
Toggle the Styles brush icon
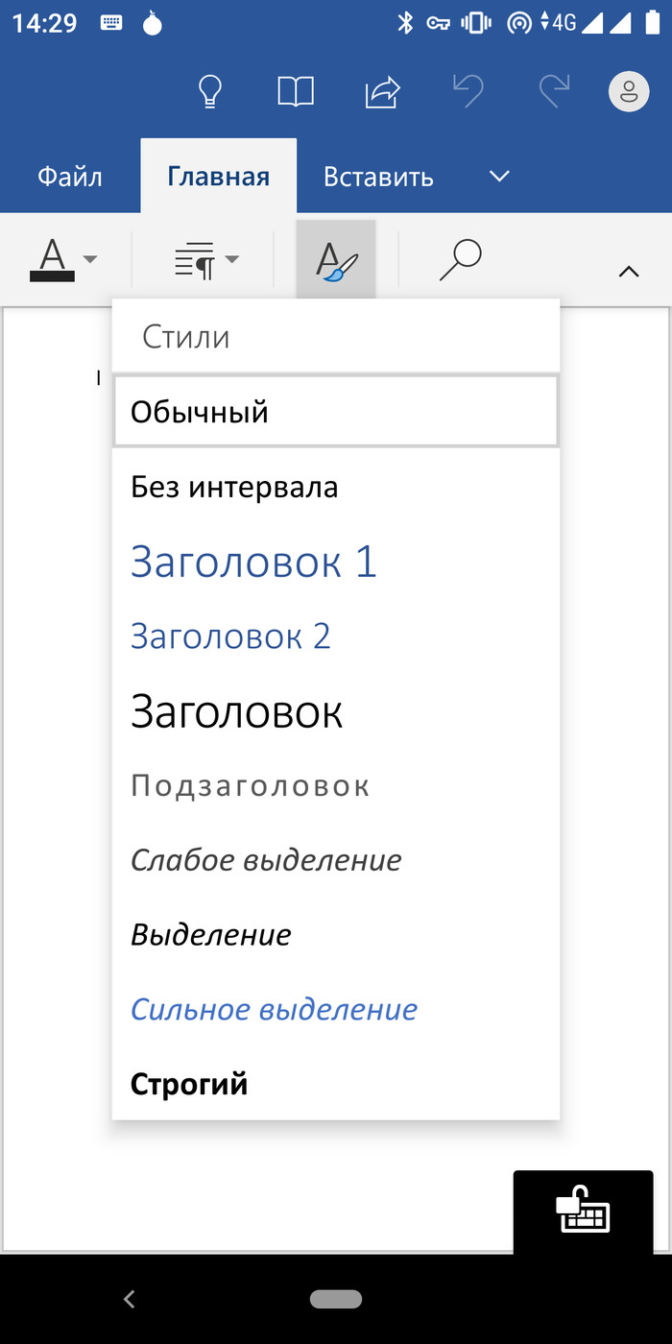pyautogui.click(x=335, y=259)
